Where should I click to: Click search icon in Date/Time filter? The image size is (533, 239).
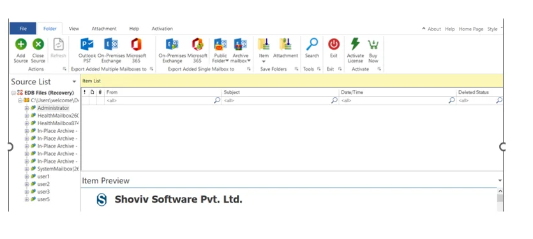point(452,100)
